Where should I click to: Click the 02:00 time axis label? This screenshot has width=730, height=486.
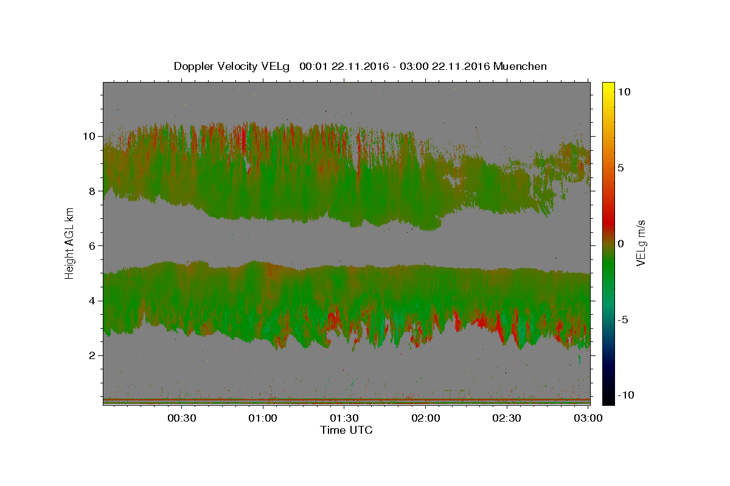[x=426, y=418]
